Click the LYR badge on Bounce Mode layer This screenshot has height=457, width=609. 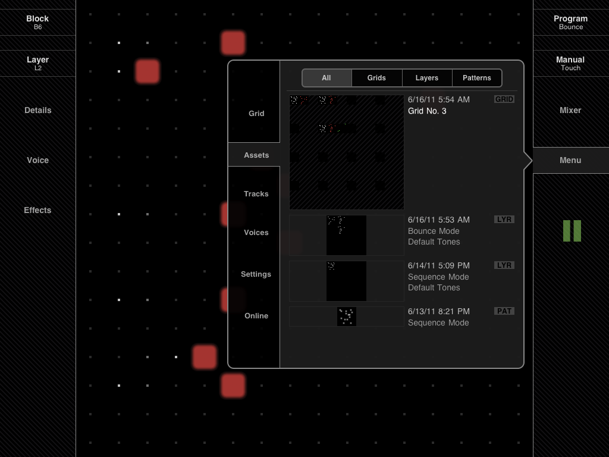[x=504, y=220]
